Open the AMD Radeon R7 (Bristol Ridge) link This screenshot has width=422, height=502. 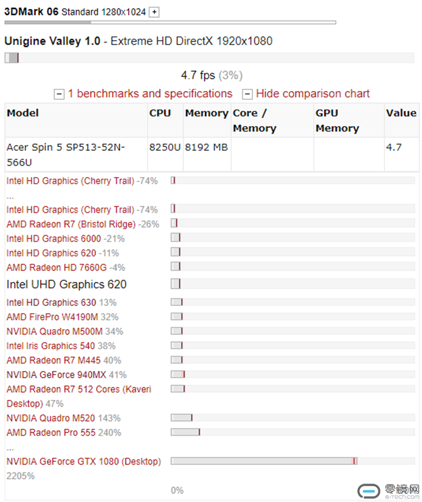click(71, 224)
